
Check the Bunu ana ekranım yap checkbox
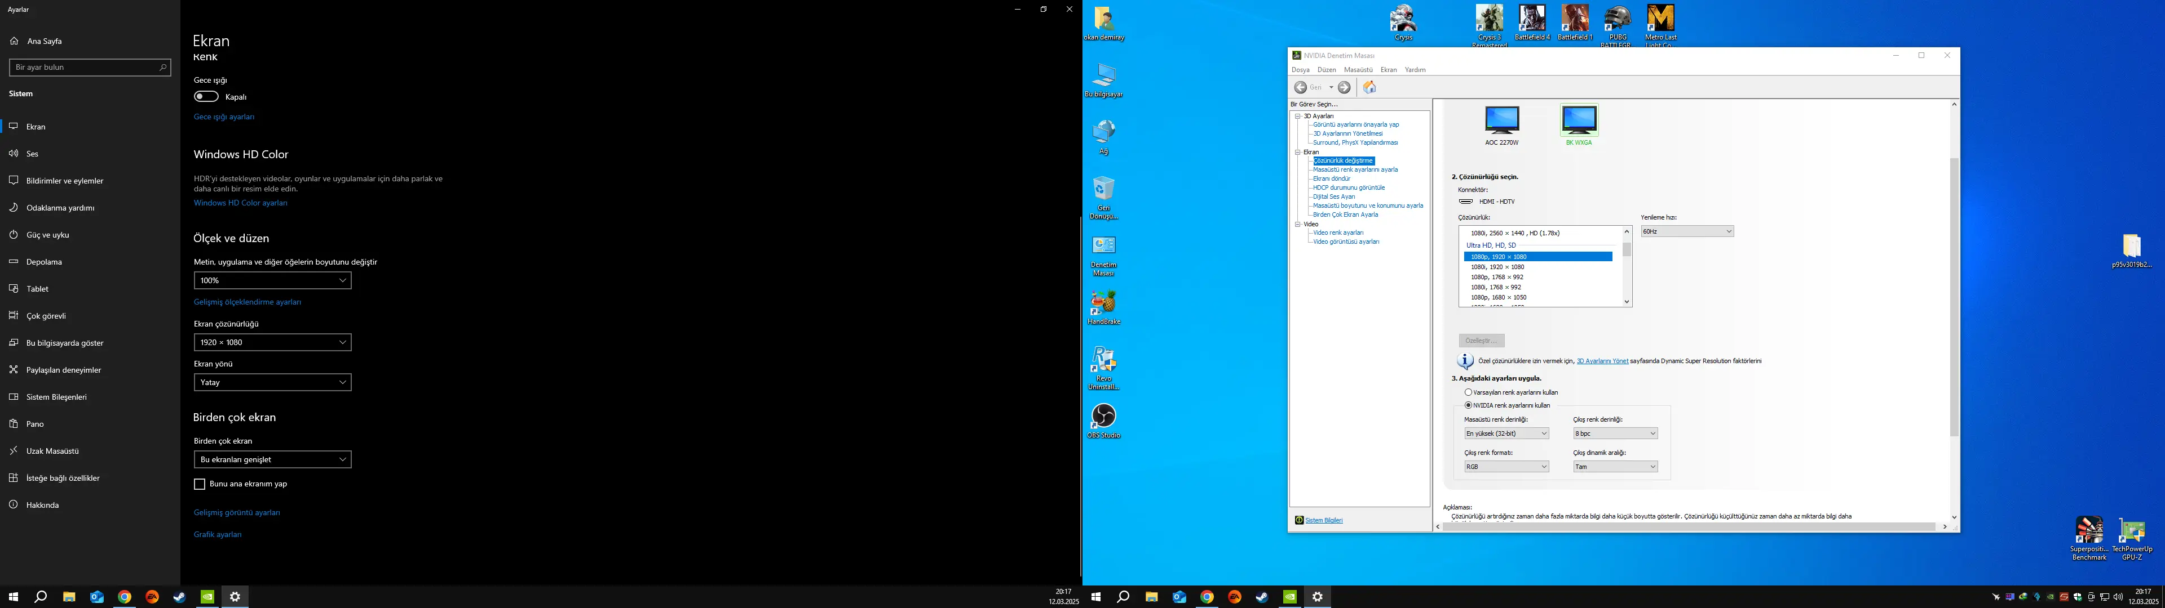[x=199, y=484]
